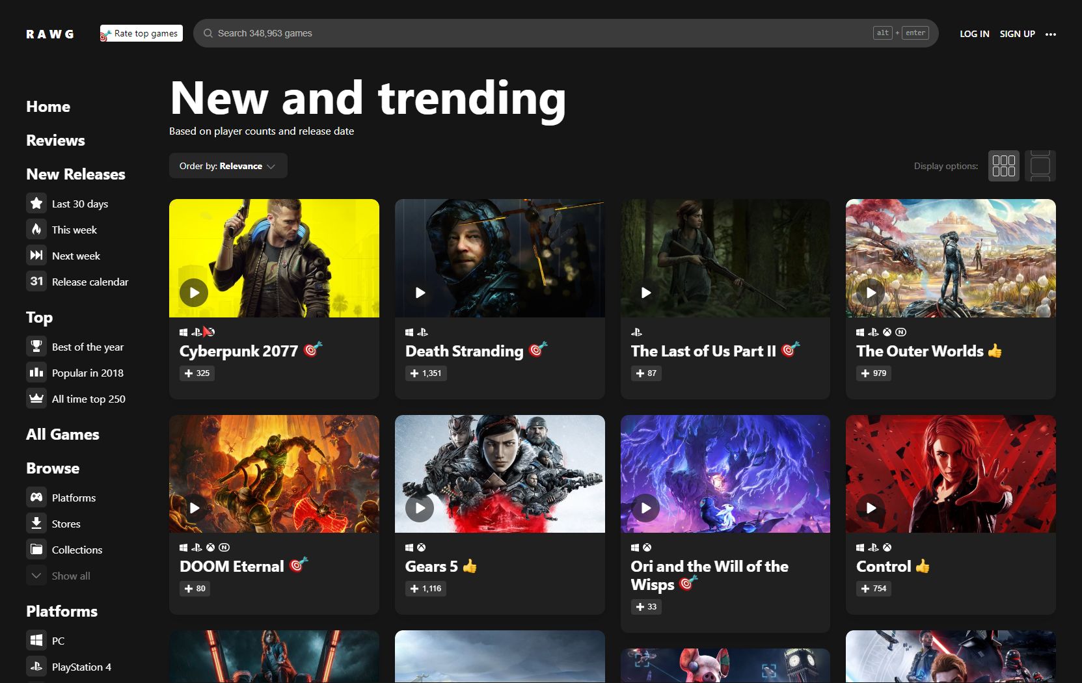Open the Order by Relevance dropdown
The width and height of the screenshot is (1082, 683).
[x=228, y=166]
